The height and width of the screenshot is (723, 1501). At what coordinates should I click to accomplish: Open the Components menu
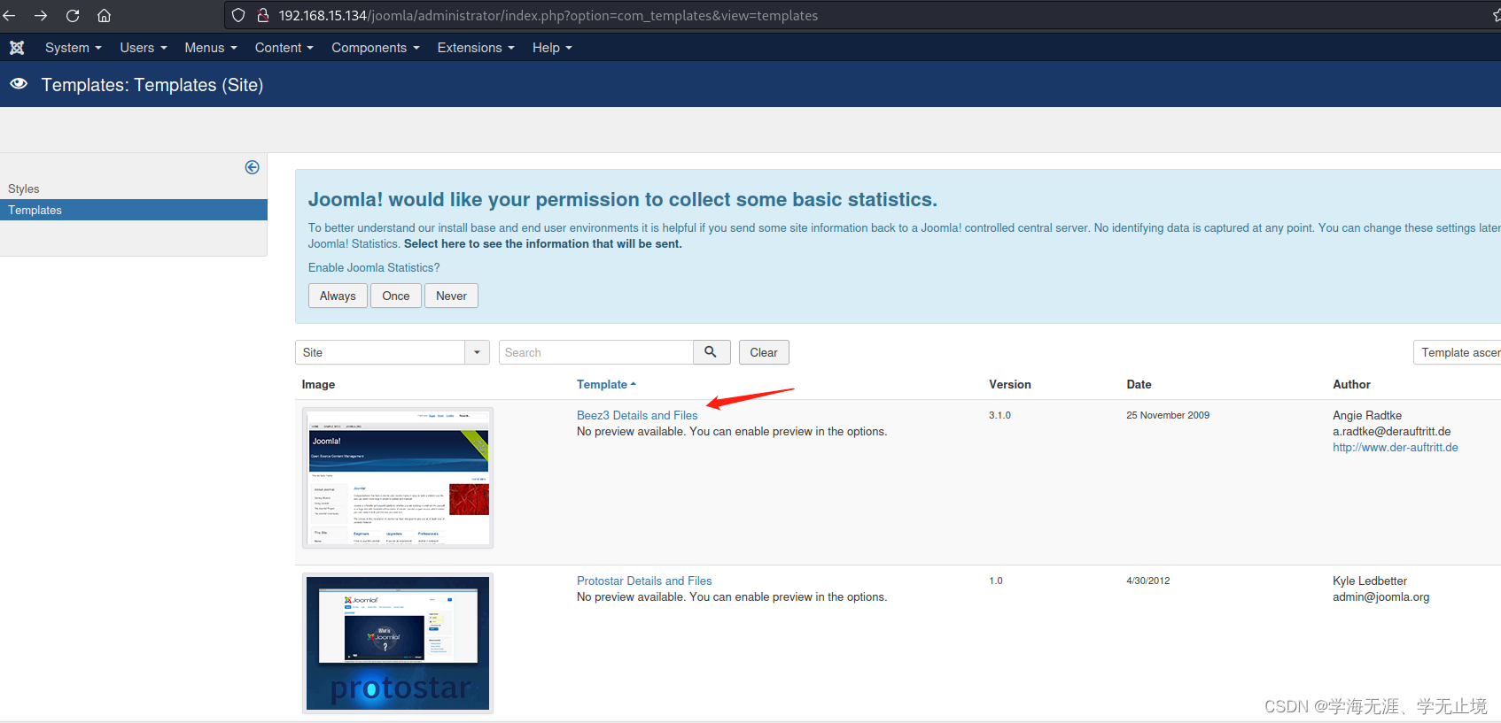[376, 48]
